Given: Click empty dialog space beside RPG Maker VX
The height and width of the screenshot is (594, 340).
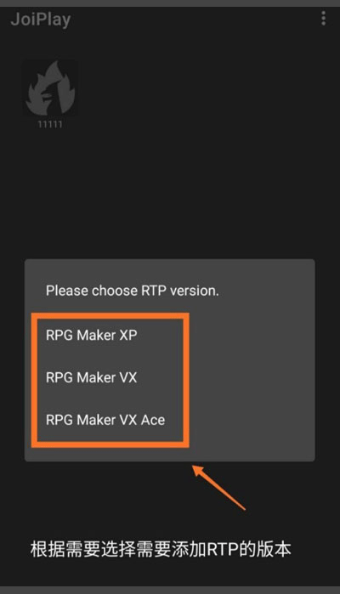Looking at the screenshot, I should pyautogui.click(x=250, y=377).
